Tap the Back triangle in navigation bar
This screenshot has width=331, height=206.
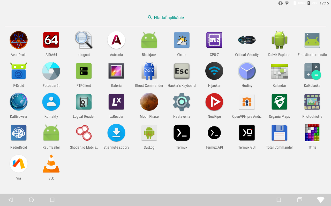point(10,200)
